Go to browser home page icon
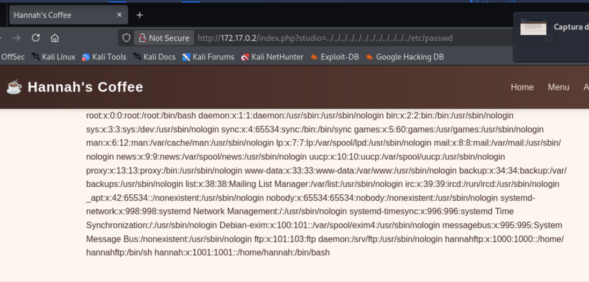The height and width of the screenshot is (282, 589). 55,38
